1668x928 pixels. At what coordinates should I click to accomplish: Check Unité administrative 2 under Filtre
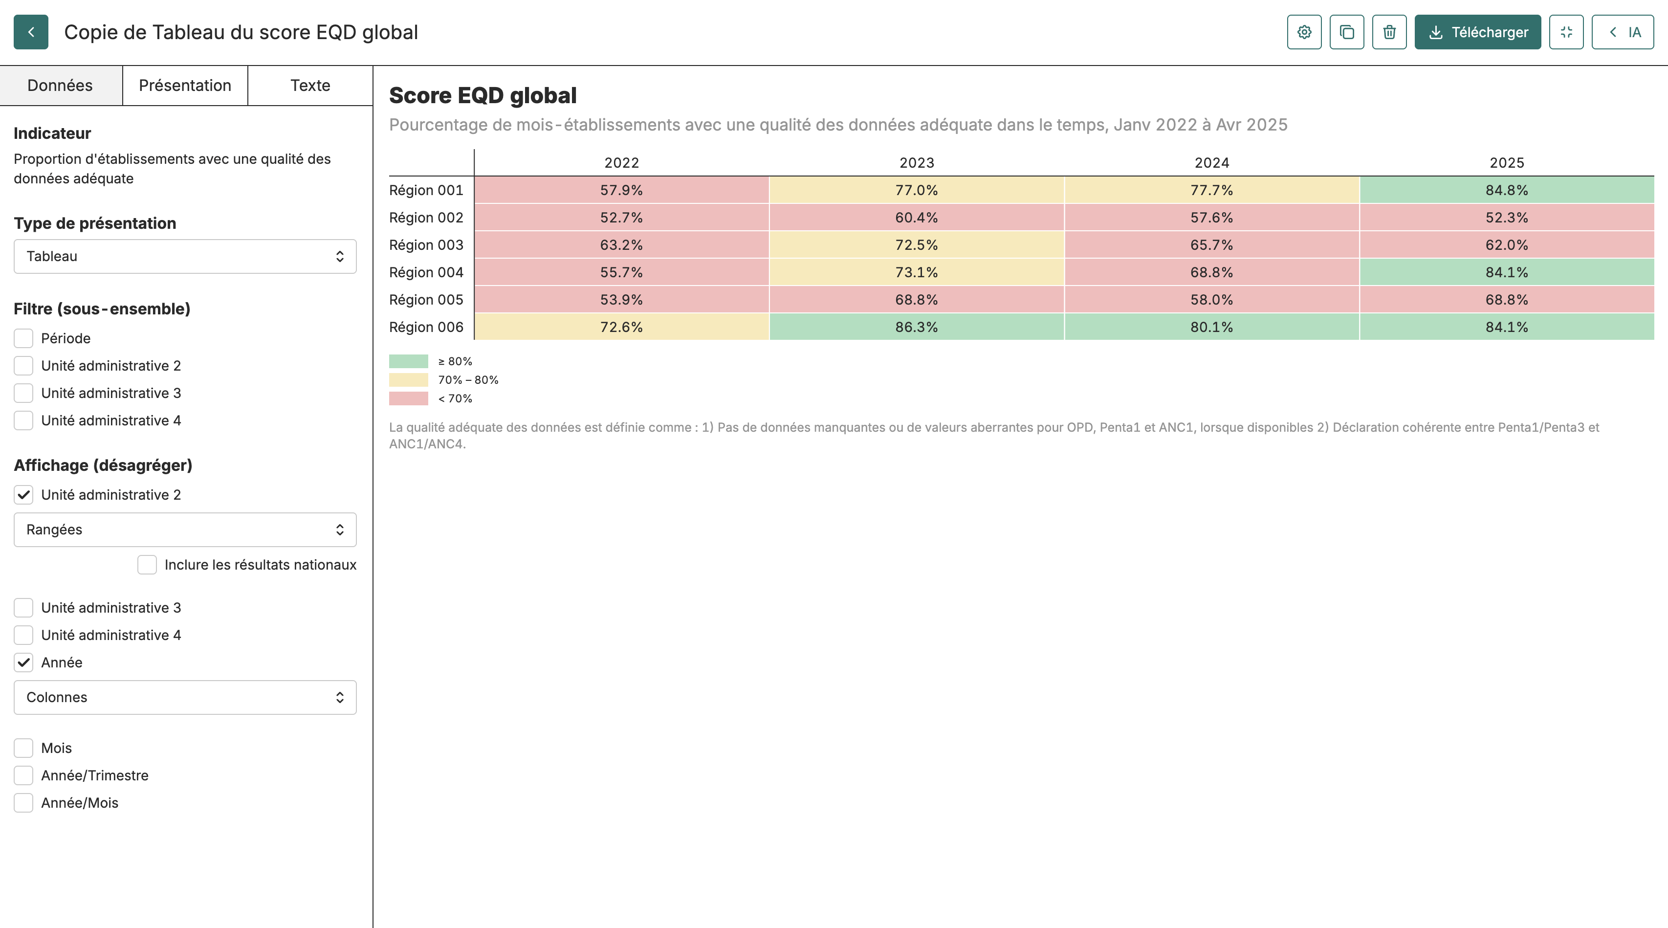pyautogui.click(x=24, y=366)
